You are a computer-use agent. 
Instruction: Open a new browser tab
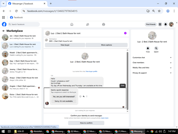pos(51,4)
